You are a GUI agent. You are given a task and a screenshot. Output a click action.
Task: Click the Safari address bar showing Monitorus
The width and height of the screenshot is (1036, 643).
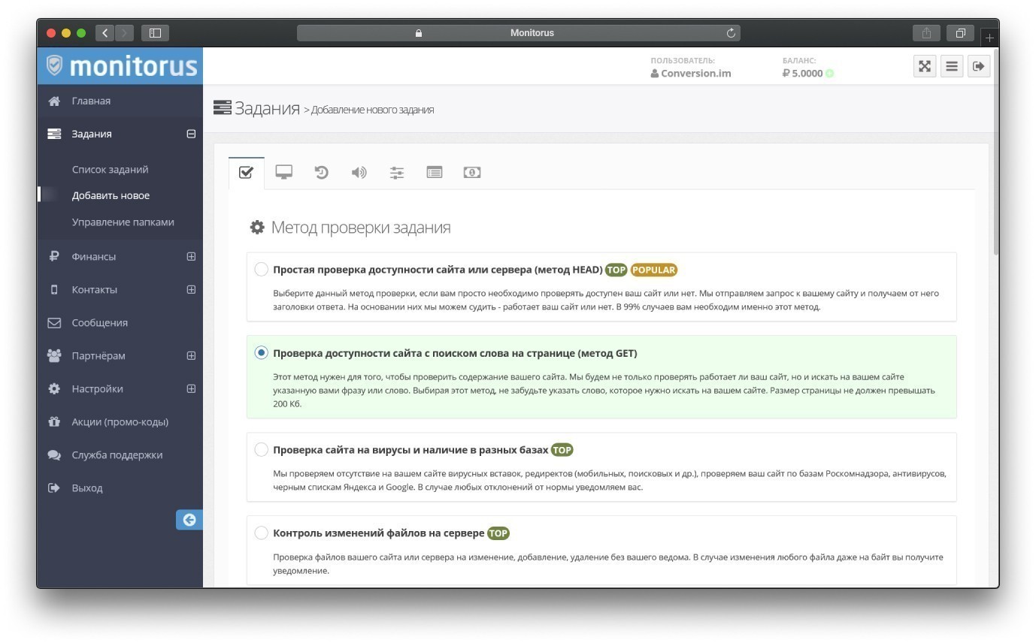pos(519,33)
